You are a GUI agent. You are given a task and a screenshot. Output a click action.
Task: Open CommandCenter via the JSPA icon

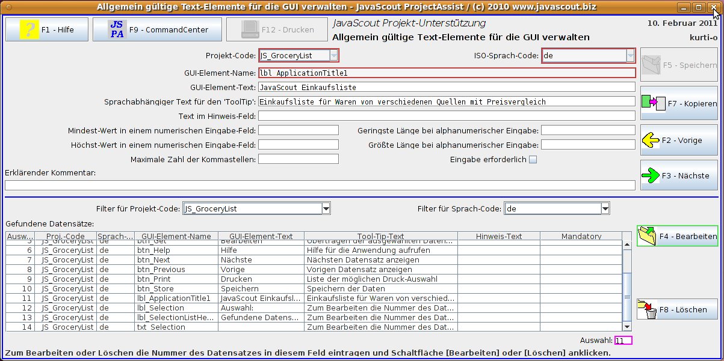coord(117,29)
